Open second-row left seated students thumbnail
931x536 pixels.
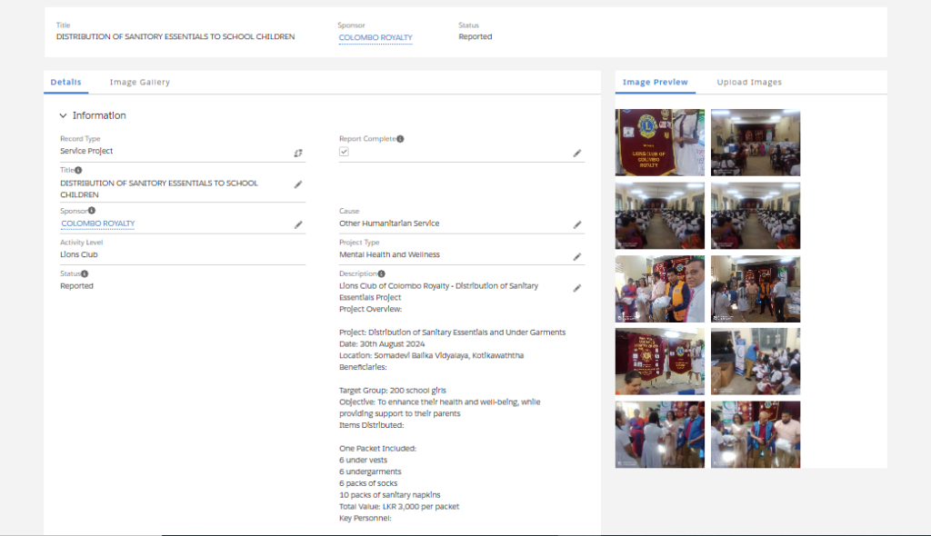point(660,215)
